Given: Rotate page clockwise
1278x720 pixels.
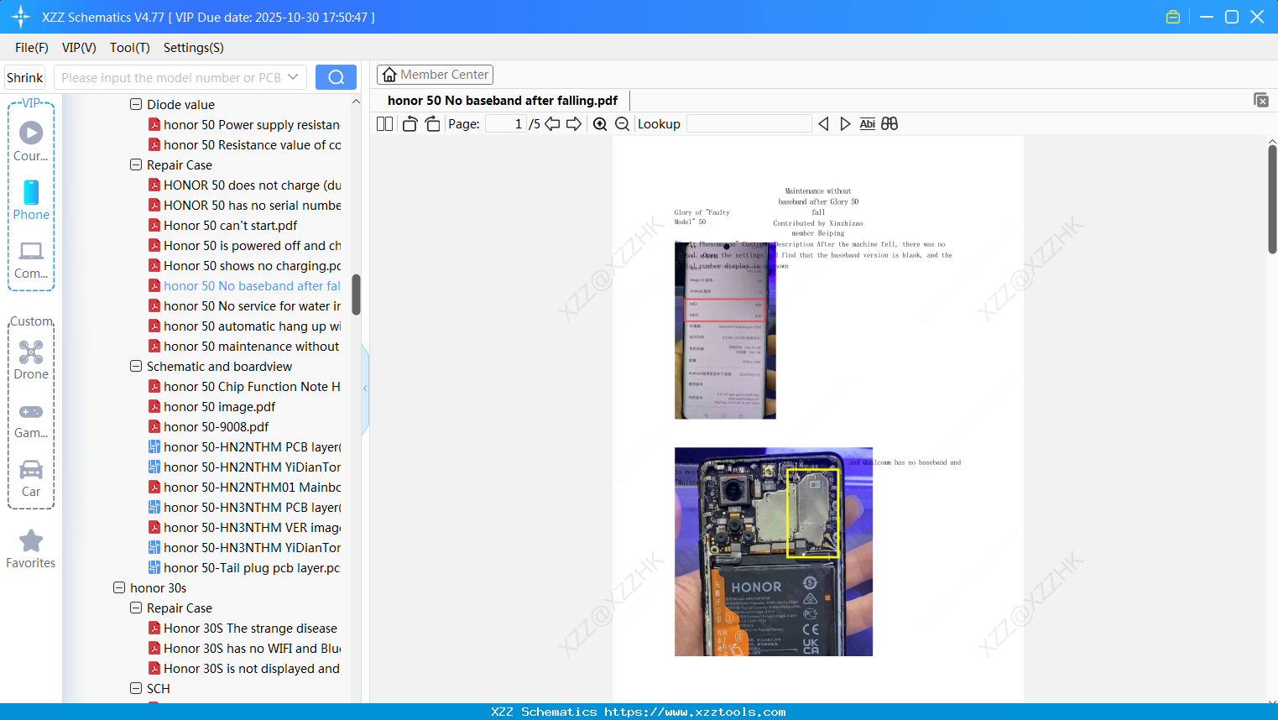Looking at the screenshot, I should 432,124.
